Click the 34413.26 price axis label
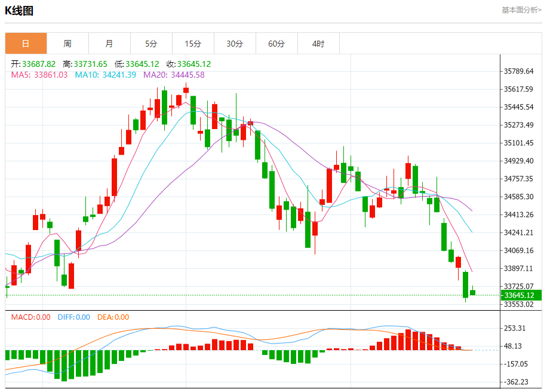 [519, 215]
